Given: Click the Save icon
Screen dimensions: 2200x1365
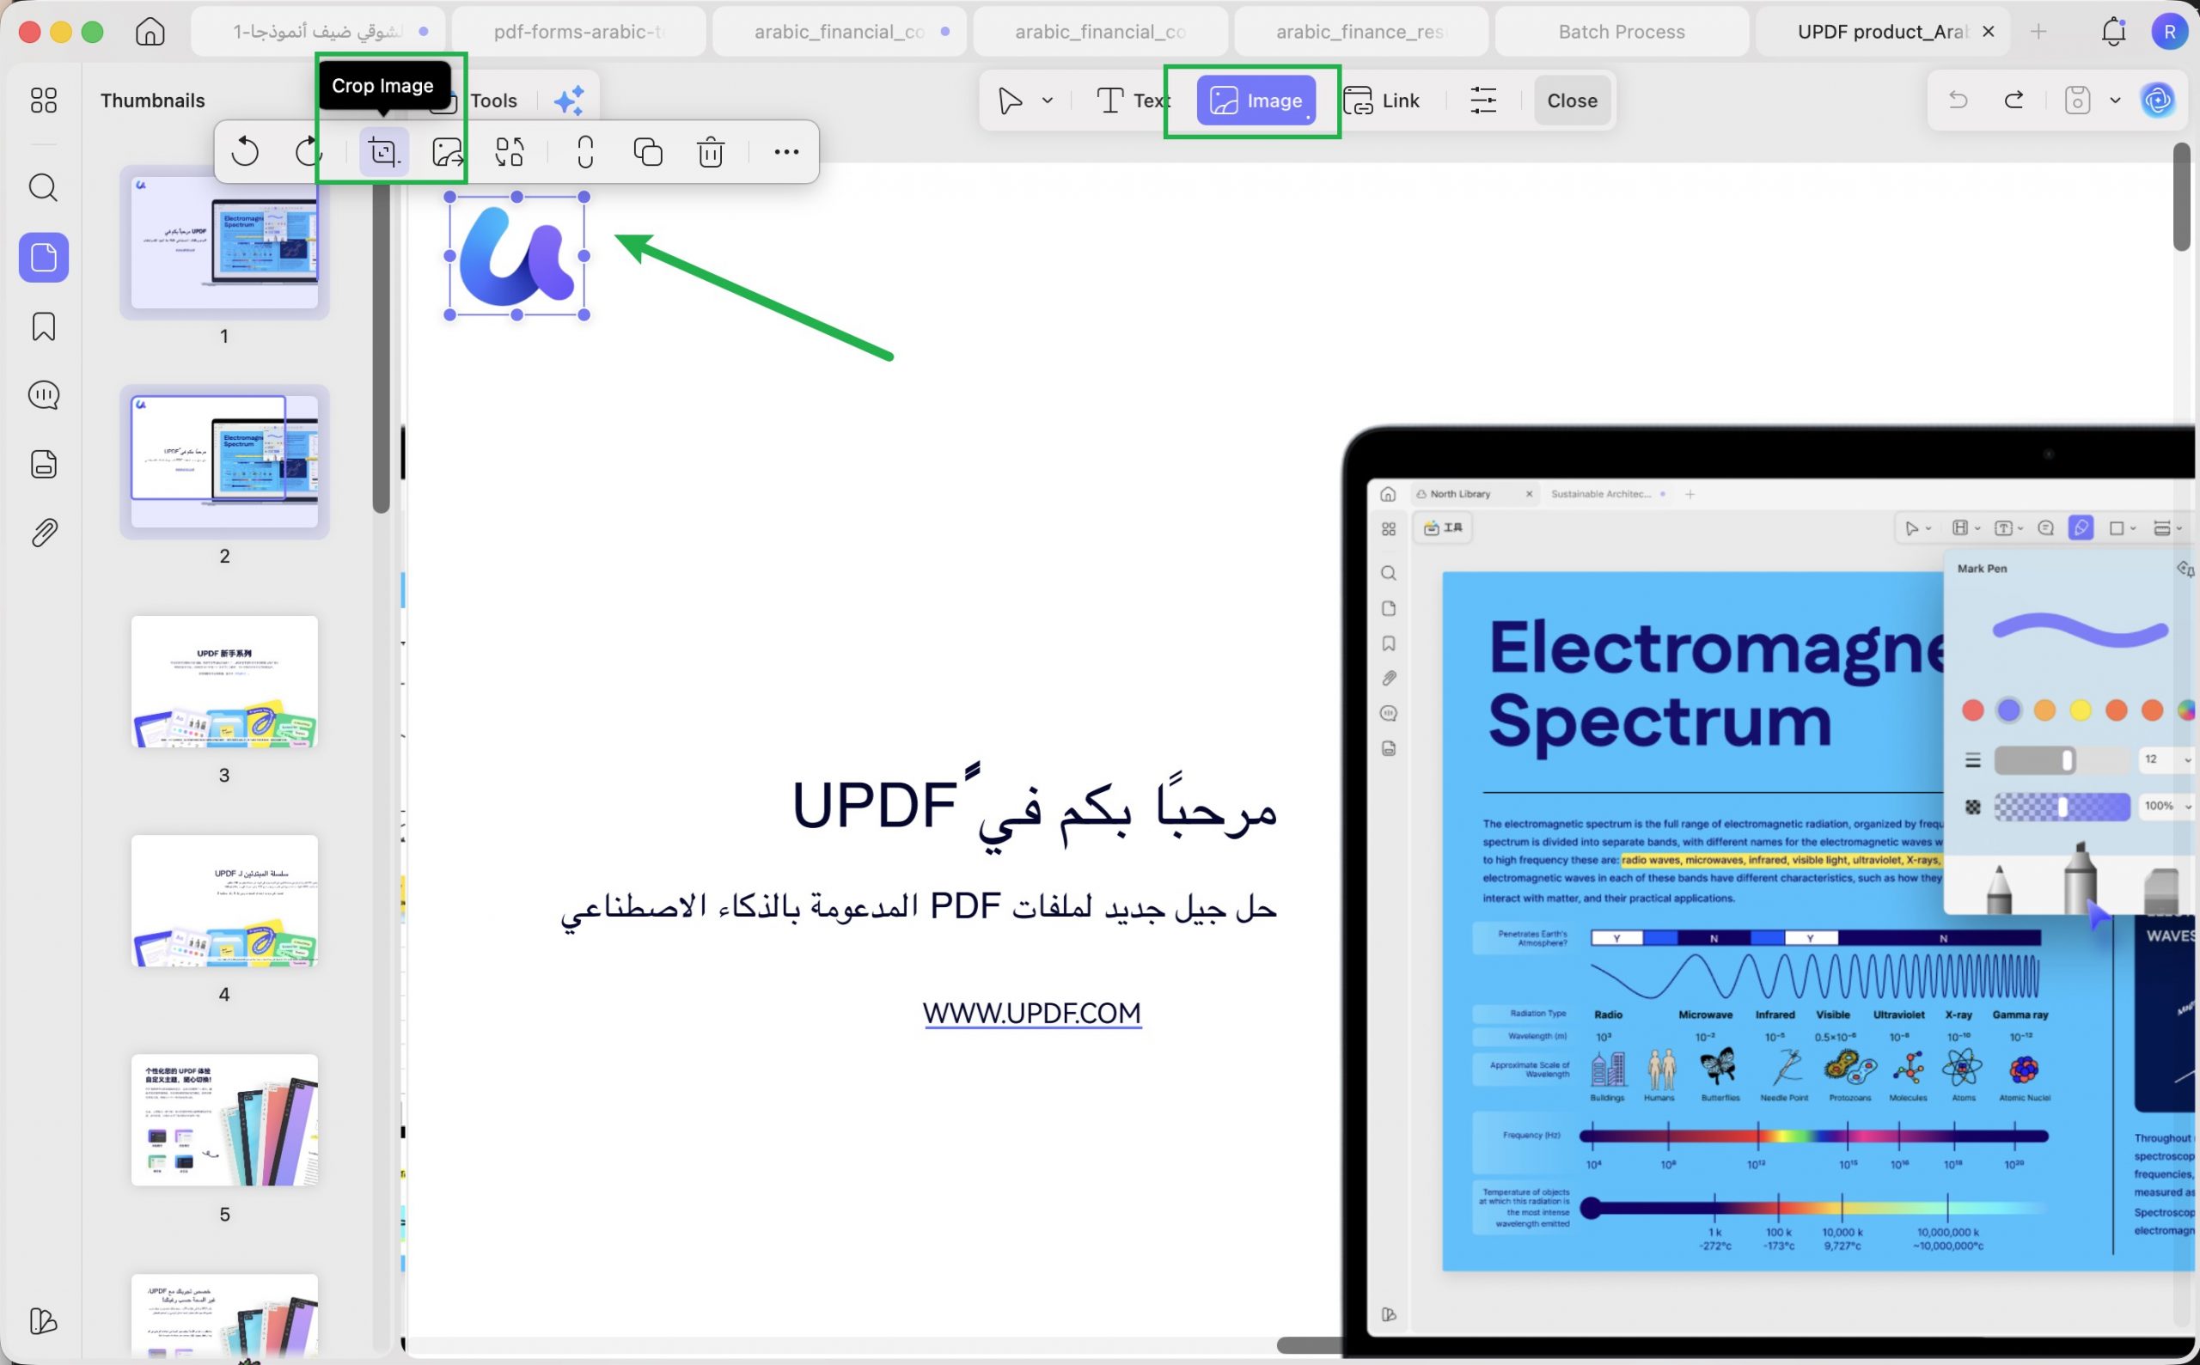Looking at the screenshot, I should [x=2077, y=100].
